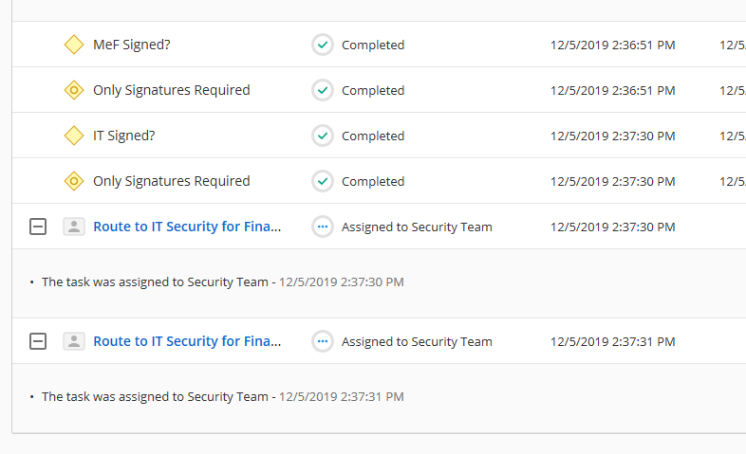Collapse the Route to IT Security task at 2:37:31 PM
The width and height of the screenshot is (746, 454).
pyautogui.click(x=38, y=341)
